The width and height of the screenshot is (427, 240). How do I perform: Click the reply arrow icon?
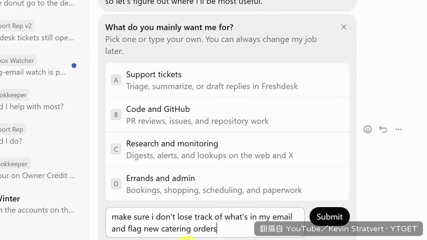(x=383, y=129)
